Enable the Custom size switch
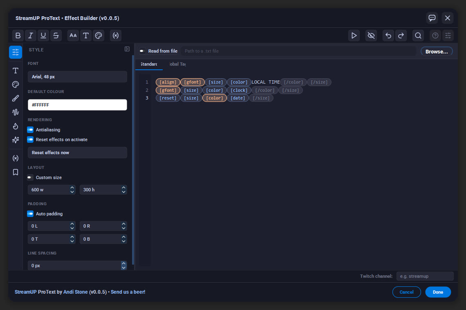The height and width of the screenshot is (310, 466). tap(30, 177)
